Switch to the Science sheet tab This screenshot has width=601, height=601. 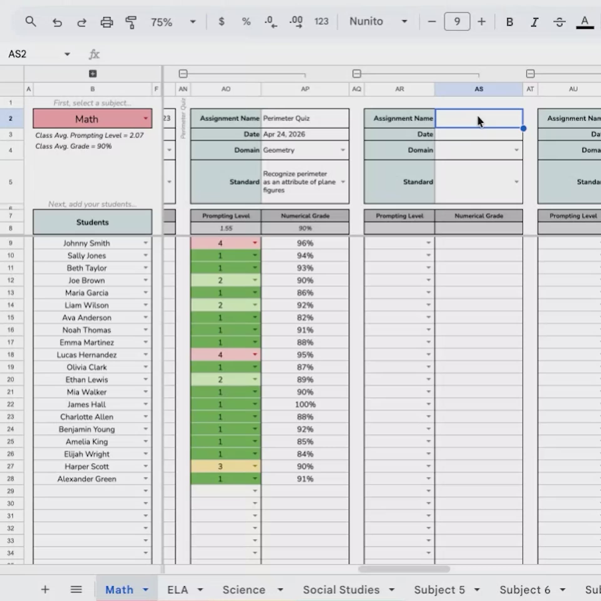(x=244, y=590)
